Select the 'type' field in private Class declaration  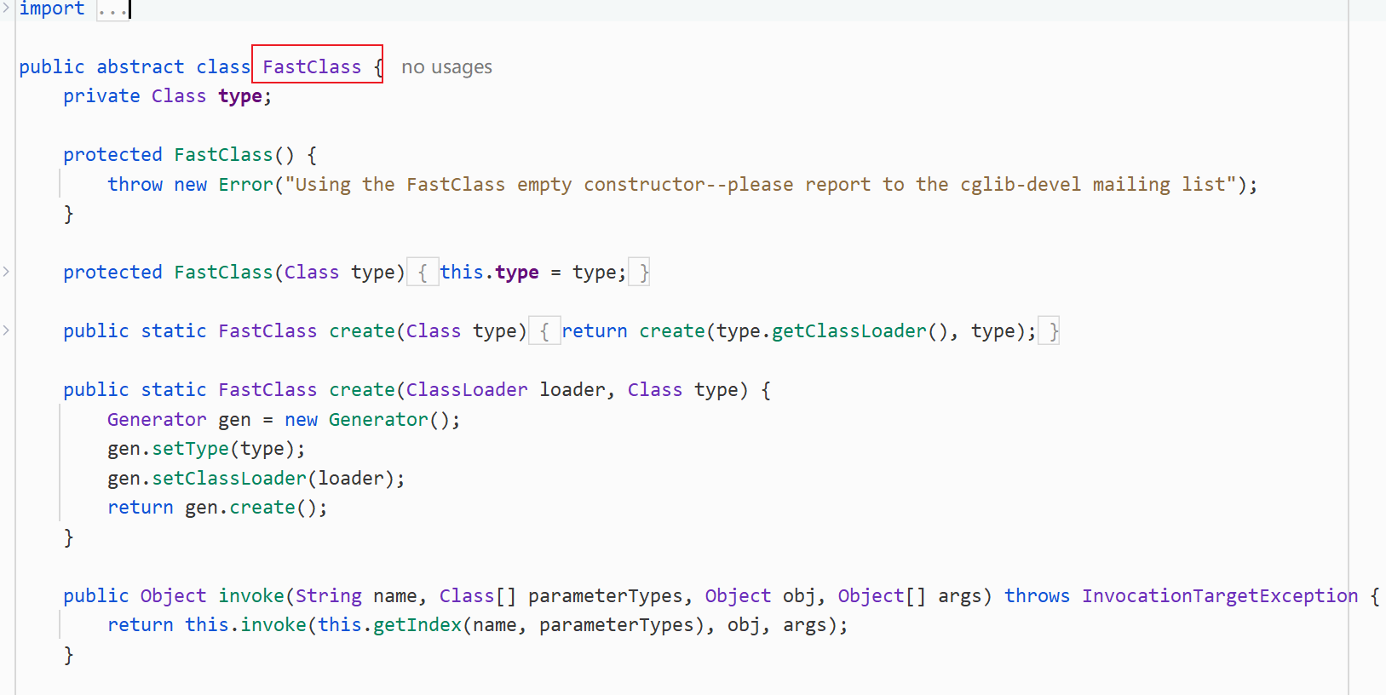pyautogui.click(x=240, y=96)
